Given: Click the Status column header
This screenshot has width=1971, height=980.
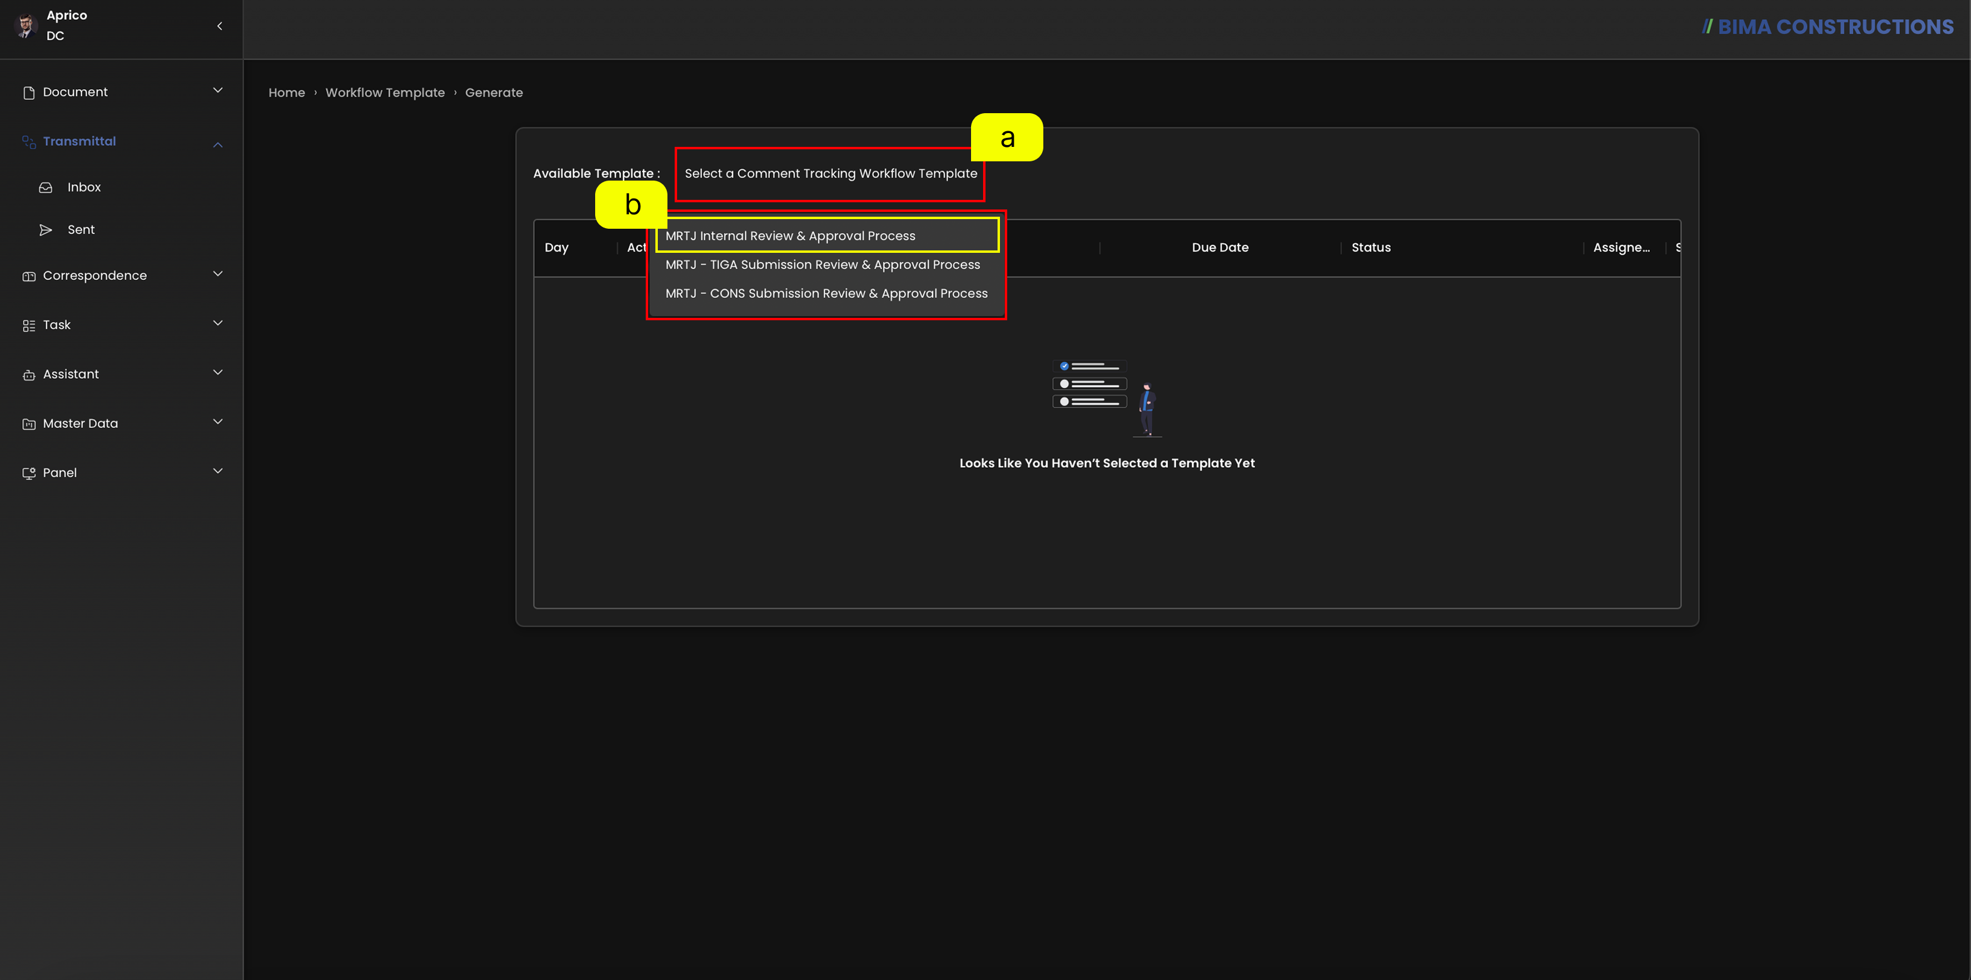Looking at the screenshot, I should [1371, 247].
